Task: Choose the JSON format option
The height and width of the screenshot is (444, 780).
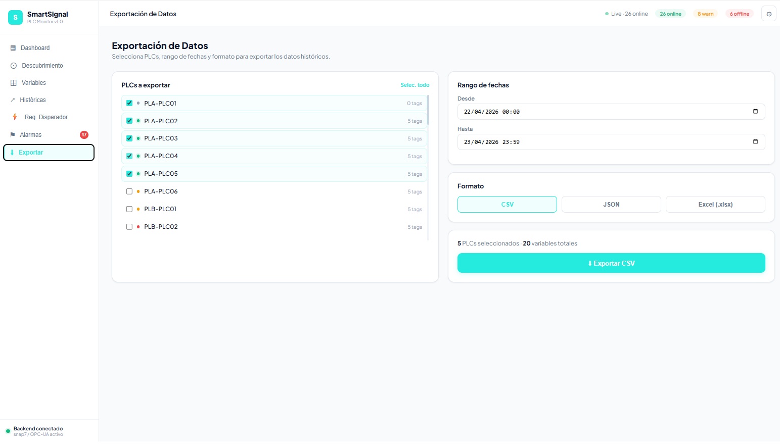Action: point(611,205)
